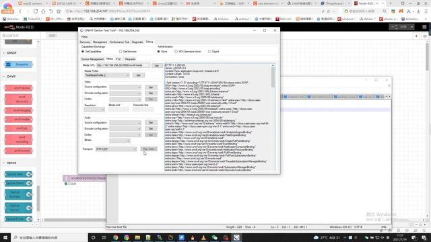Click the Node-RED logo
This screenshot has width=431, height=242.
pyautogui.click(x=19, y=27)
